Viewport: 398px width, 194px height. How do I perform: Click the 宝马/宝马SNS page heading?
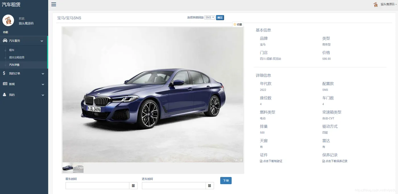[69, 18]
